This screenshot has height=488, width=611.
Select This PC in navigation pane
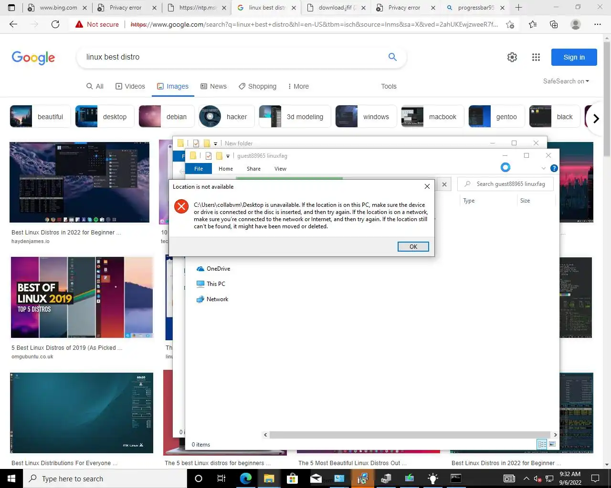pyautogui.click(x=211, y=284)
